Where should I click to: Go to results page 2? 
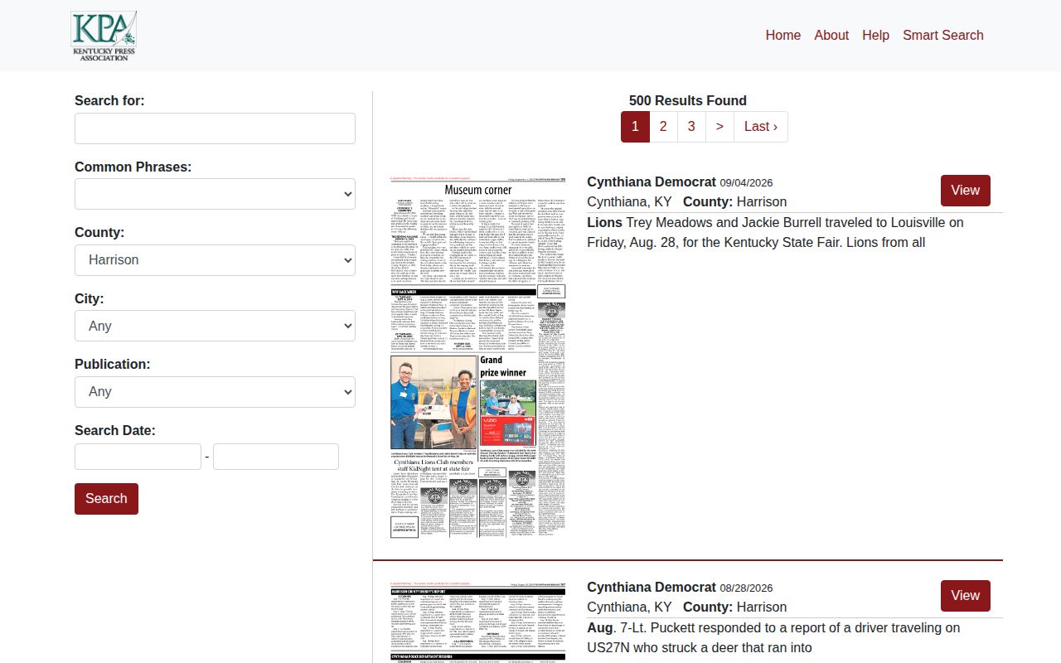tap(663, 127)
